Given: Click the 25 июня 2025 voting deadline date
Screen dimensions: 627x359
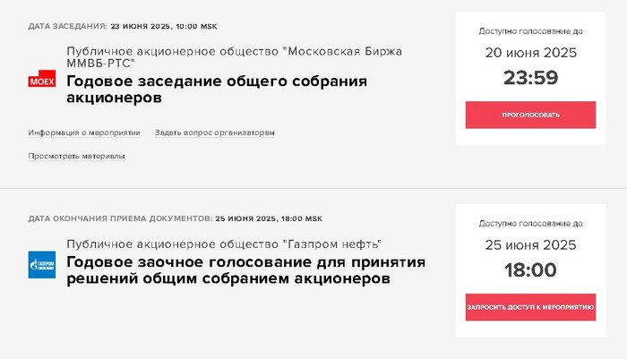Looking at the screenshot, I should click(x=530, y=244).
